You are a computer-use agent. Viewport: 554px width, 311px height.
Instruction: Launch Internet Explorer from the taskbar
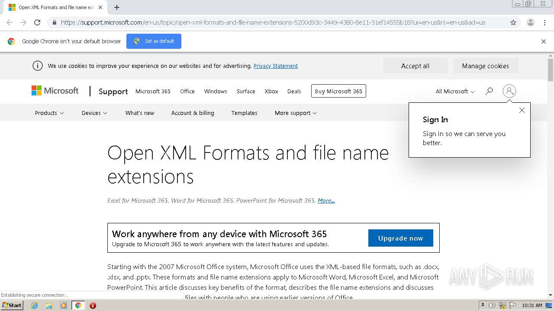35,305
